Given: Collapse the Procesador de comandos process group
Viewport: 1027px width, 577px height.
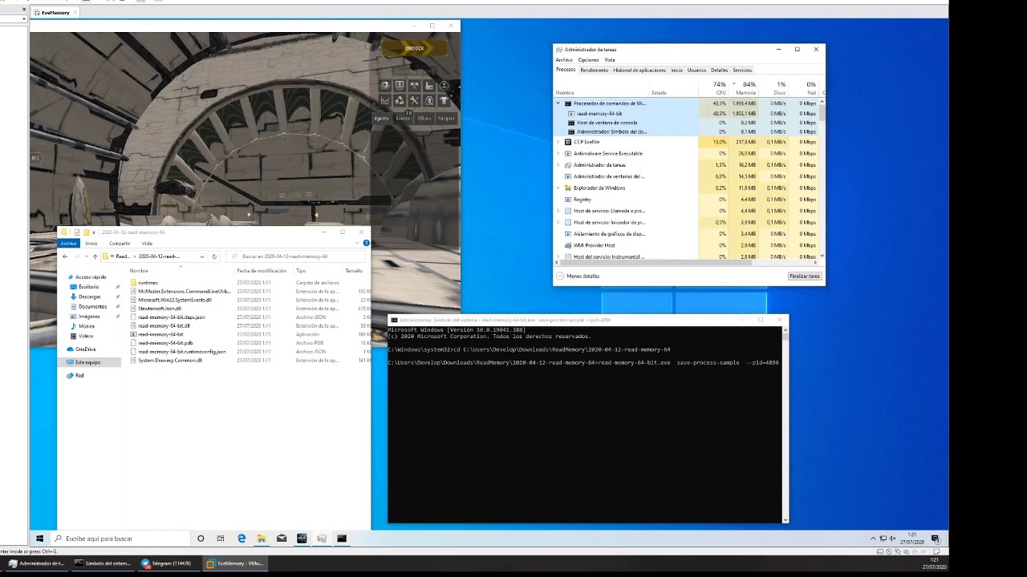Looking at the screenshot, I should pos(558,103).
